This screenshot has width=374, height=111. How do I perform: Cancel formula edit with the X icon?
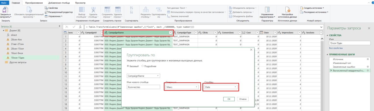67,27
